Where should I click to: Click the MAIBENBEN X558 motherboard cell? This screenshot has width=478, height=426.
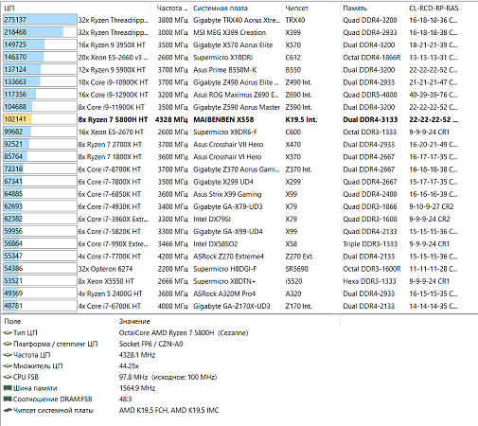point(223,119)
